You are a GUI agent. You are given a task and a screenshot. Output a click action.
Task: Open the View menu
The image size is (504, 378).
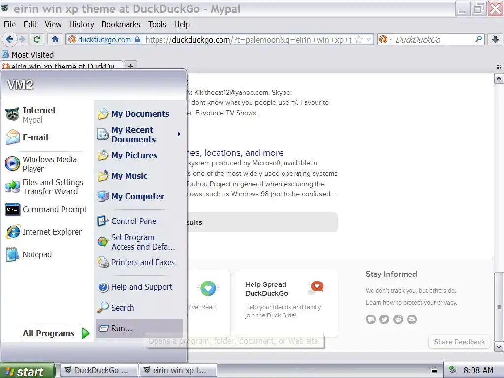tap(53, 24)
